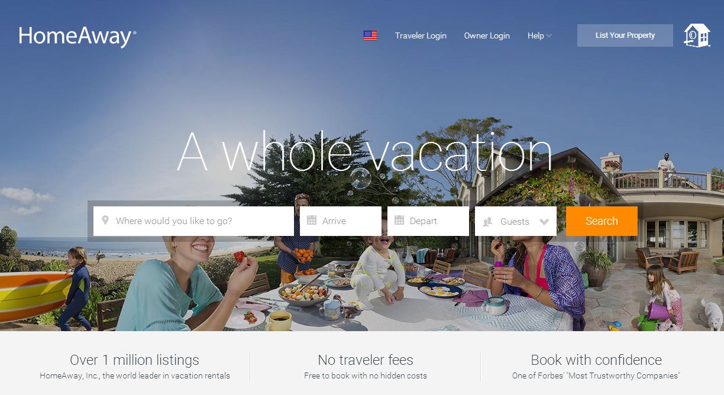
Task: Open Owner Login
Action: tap(487, 35)
